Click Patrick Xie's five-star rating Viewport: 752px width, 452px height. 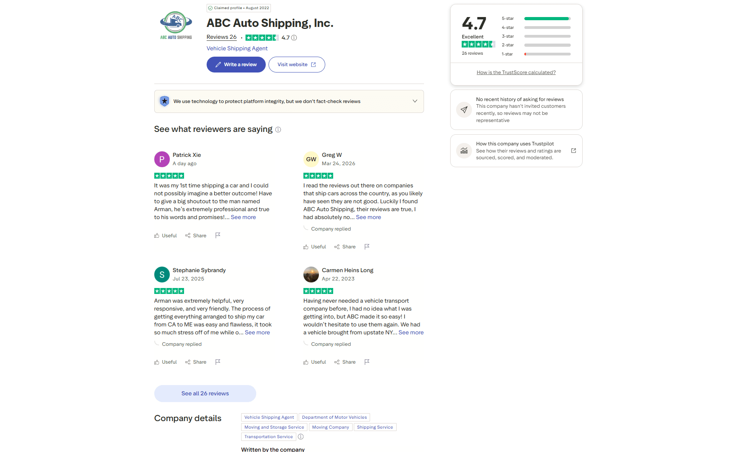[169, 175]
